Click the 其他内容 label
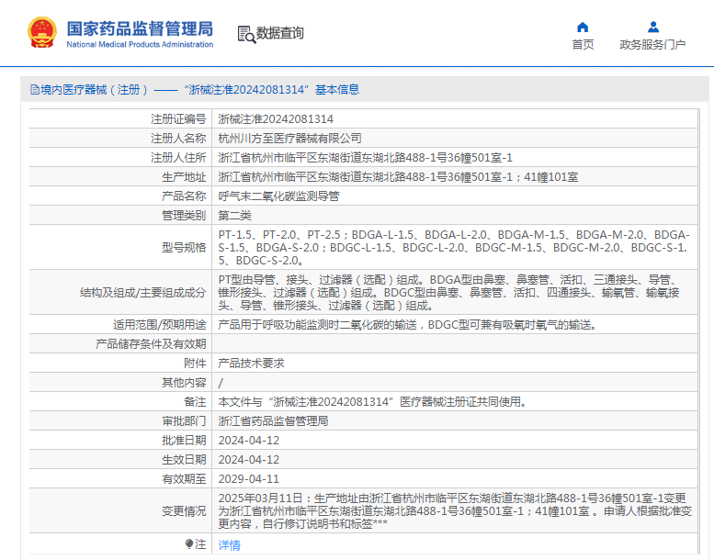This screenshot has height=560, width=714. [x=184, y=383]
